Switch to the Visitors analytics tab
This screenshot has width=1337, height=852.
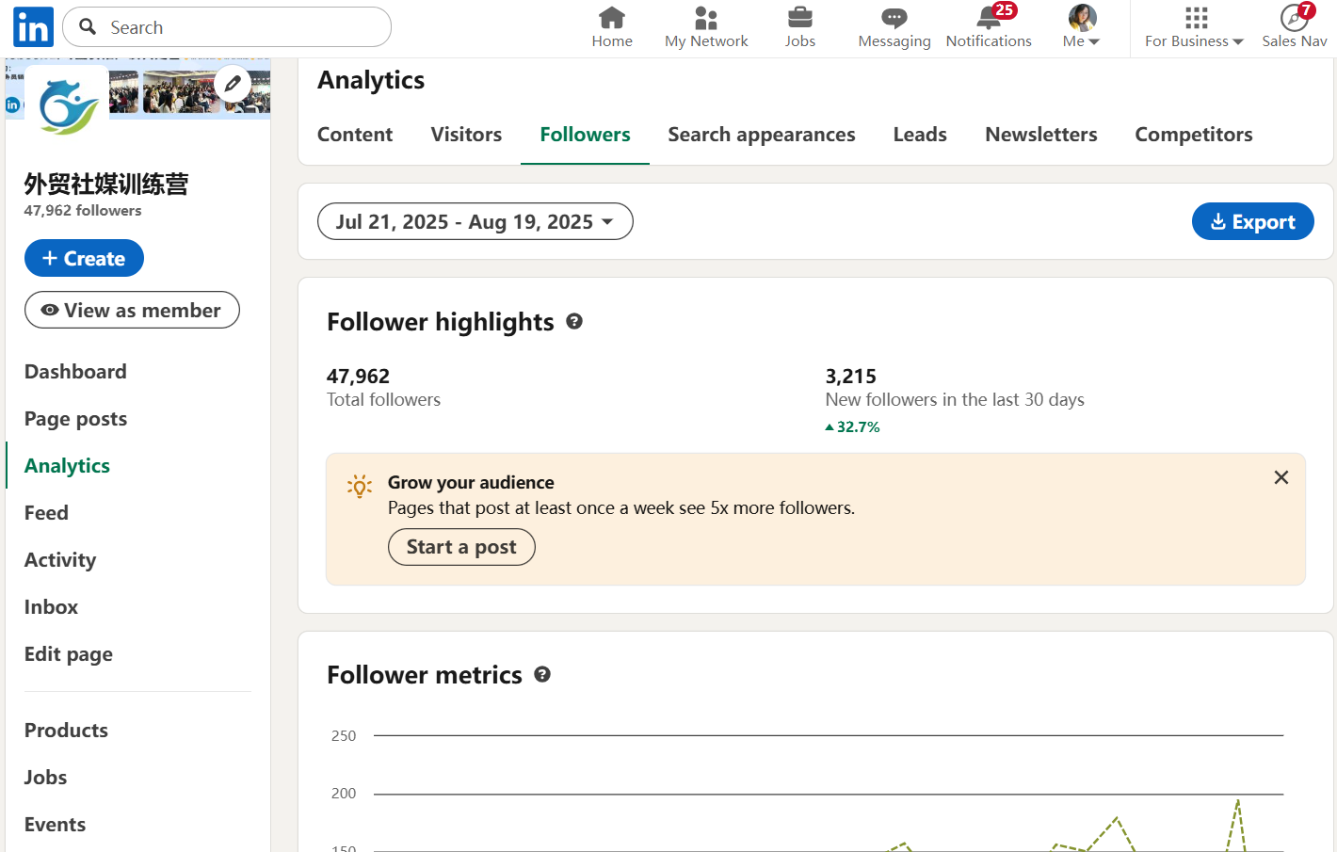466,135
